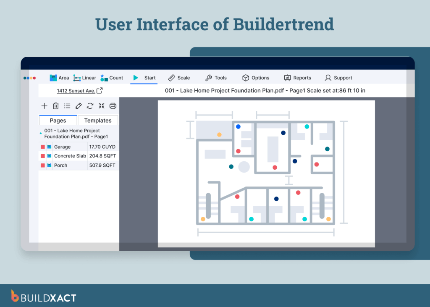
Task: Open the 1412 Sunset Ave. link
Action: (x=76, y=90)
